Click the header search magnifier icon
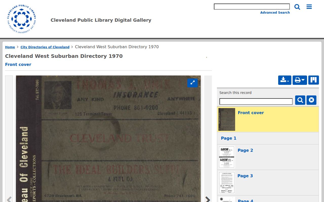324x202 pixels. [x=297, y=7]
